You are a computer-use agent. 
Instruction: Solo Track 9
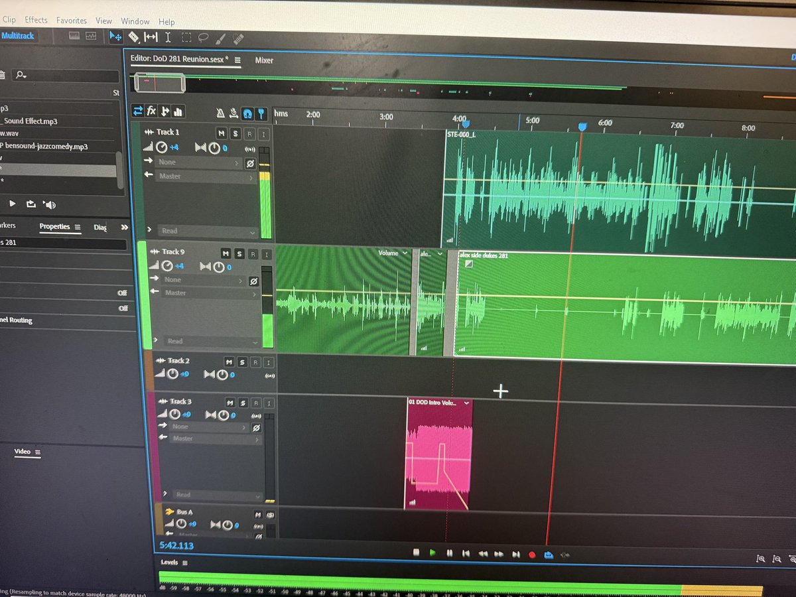(x=239, y=253)
